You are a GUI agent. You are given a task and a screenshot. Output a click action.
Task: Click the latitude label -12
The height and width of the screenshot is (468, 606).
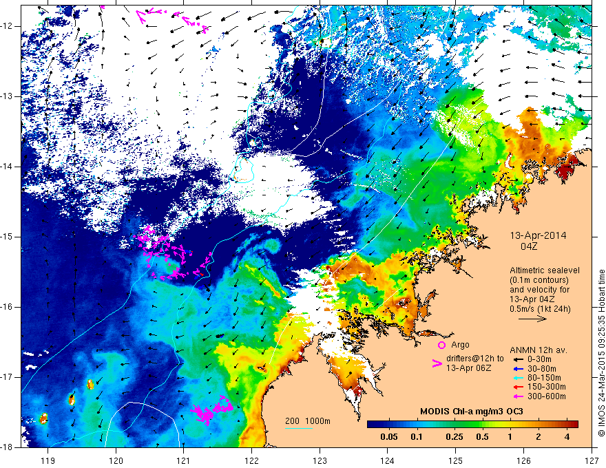pos(8,26)
